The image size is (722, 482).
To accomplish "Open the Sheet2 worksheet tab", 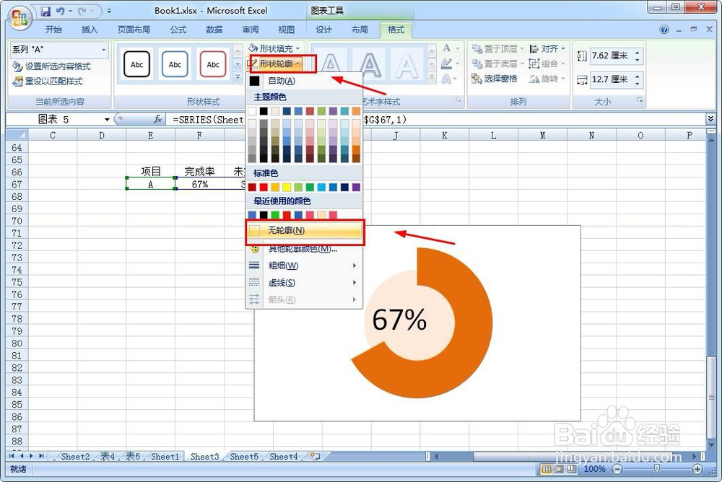I will (x=76, y=457).
